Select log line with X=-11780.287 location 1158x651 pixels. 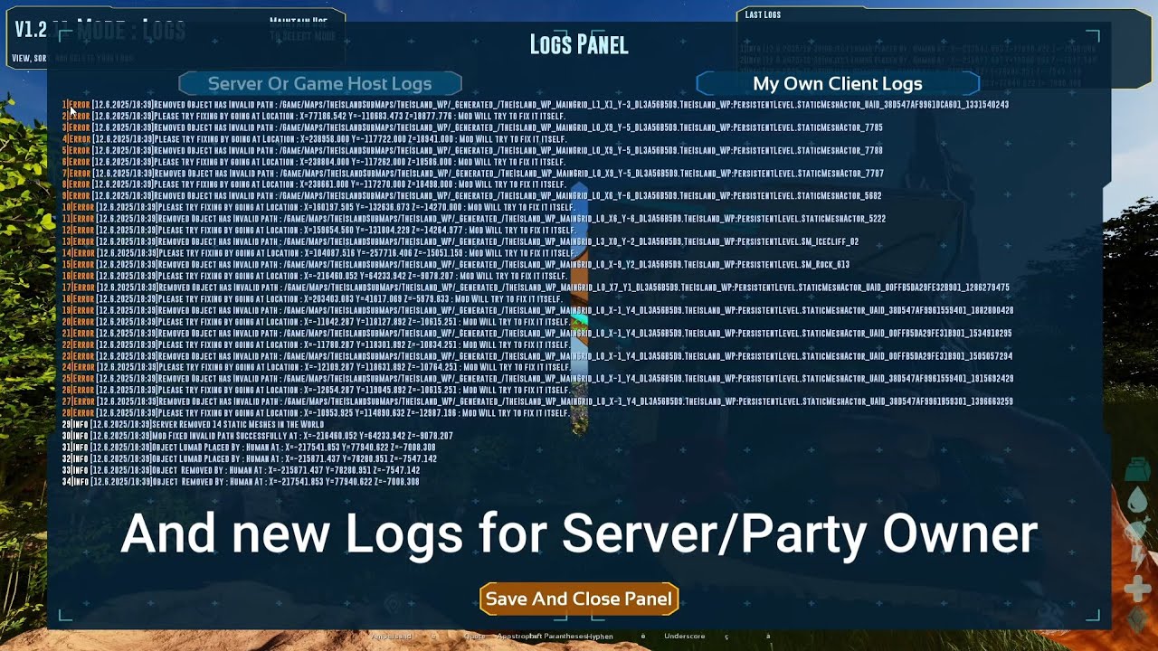point(316,344)
